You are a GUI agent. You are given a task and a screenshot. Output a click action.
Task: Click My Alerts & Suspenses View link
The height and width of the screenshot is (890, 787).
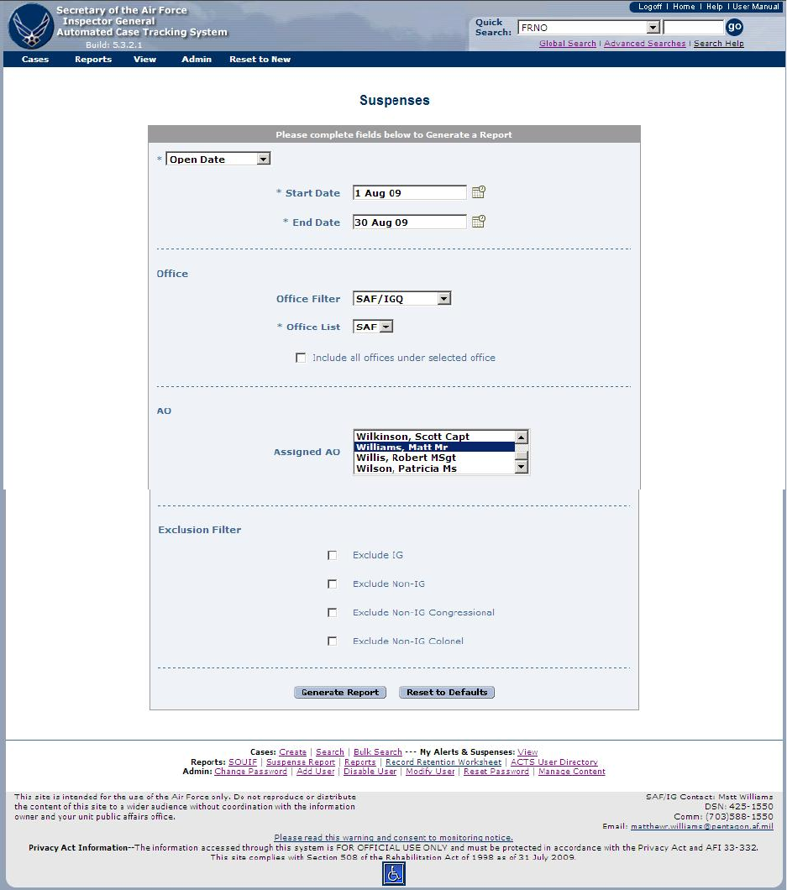[527, 752]
